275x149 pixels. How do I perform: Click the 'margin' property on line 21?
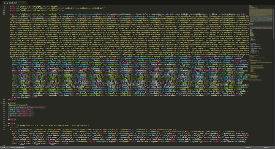point(13,115)
